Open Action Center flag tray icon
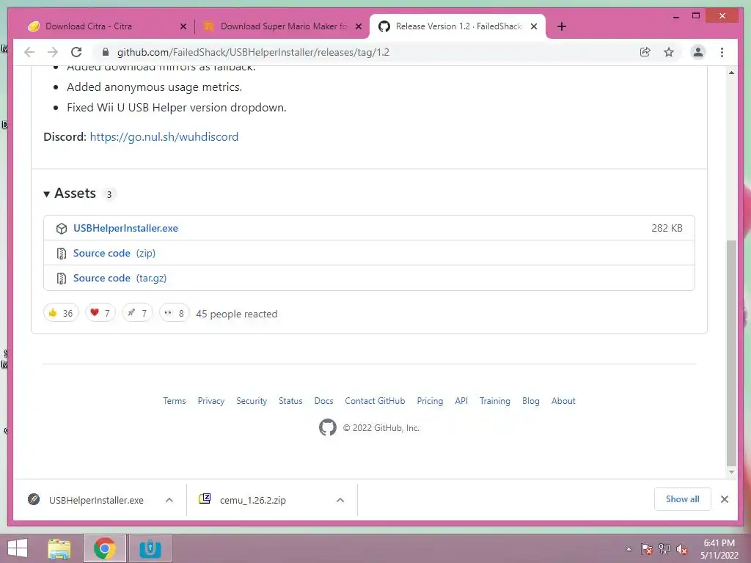 click(647, 549)
